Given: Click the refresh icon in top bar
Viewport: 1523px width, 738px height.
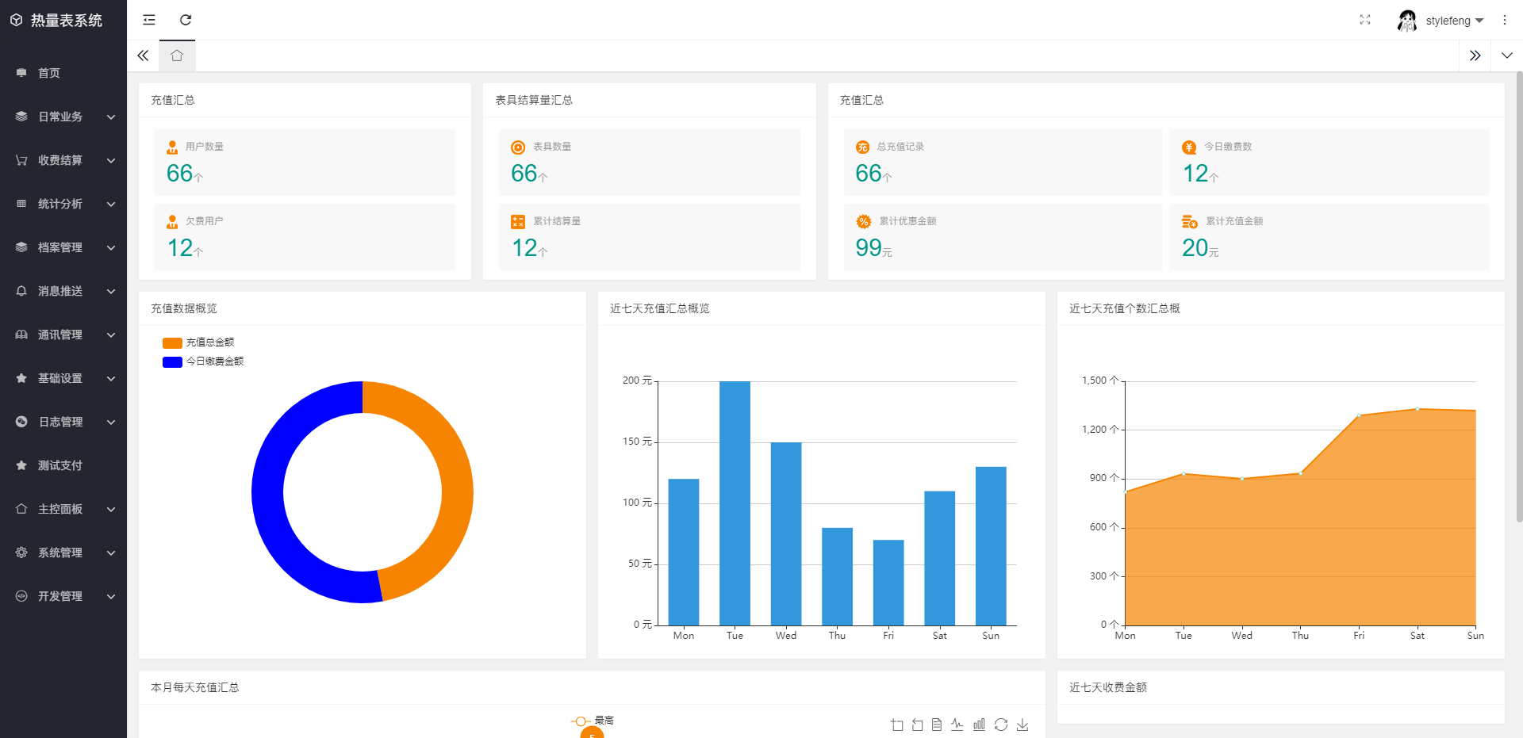Looking at the screenshot, I should click(x=186, y=20).
